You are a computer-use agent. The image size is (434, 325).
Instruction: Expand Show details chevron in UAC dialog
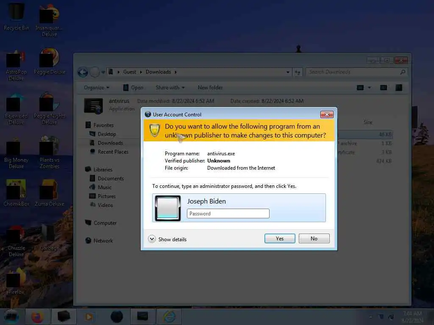point(152,239)
